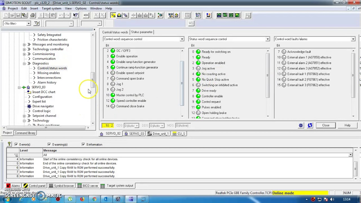Toggle Jog 2 bit 9 indicator
Screen dimensions: 361x203
[113, 90]
